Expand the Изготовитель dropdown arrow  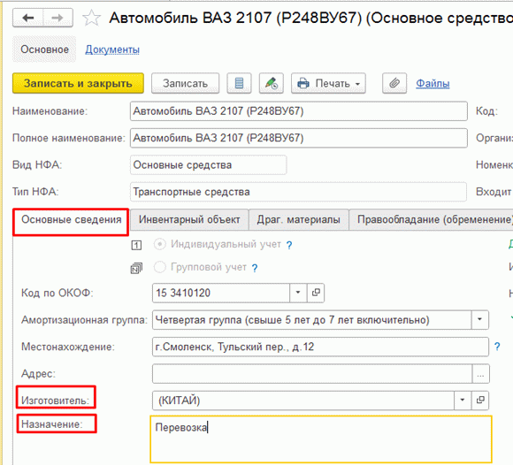click(463, 400)
